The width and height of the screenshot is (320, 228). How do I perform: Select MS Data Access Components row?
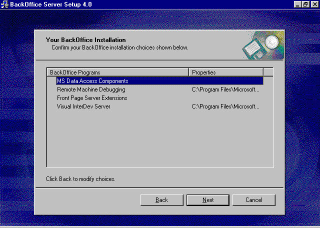coord(92,81)
